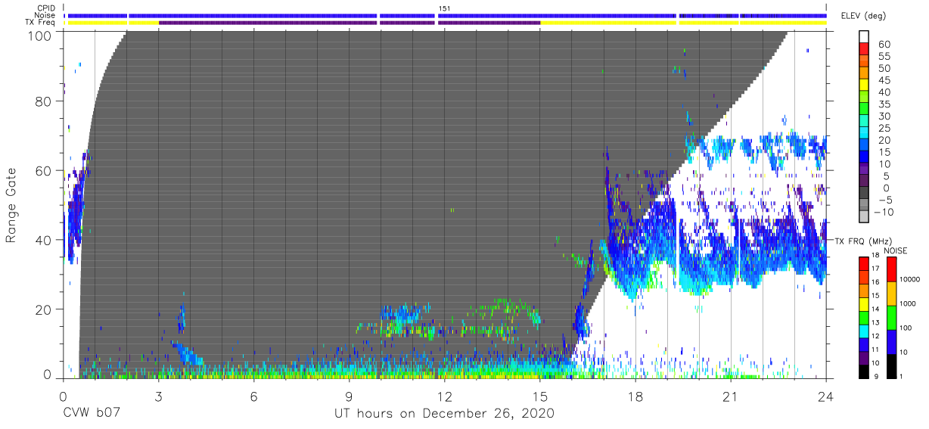Image resolution: width=929 pixels, height=429 pixels.
Task: Click the elevation colorbar label '15'
Action: coord(884,152)
